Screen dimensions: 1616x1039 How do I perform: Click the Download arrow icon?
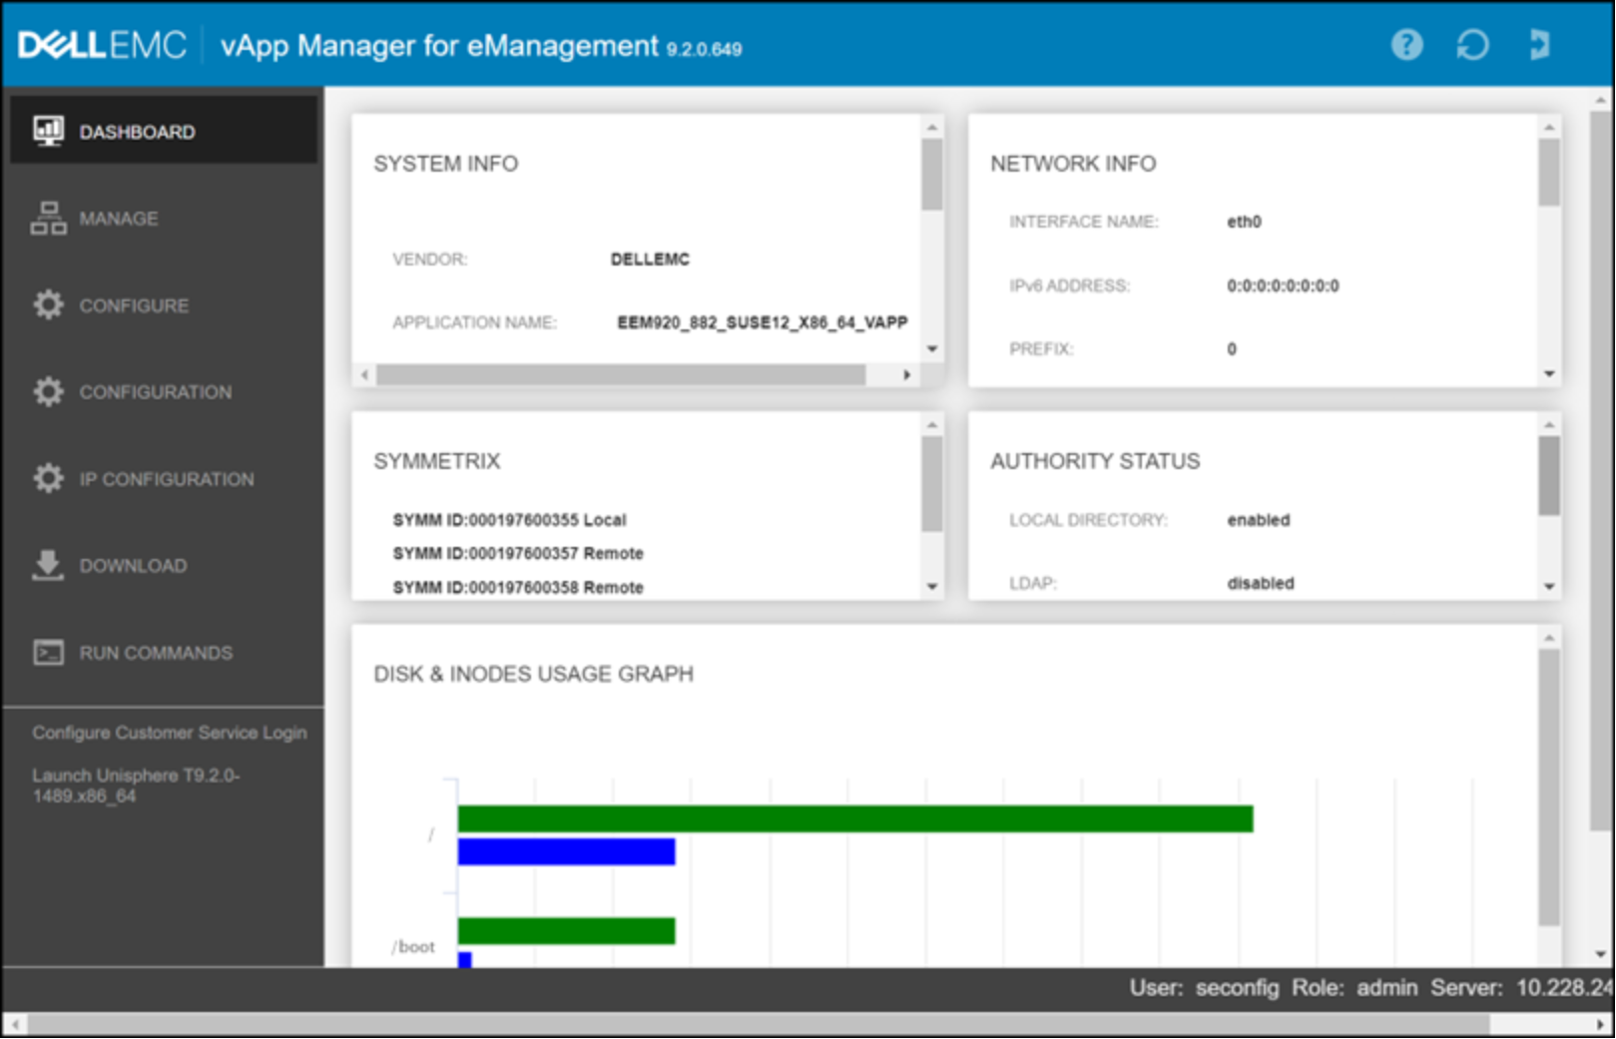(48, 565)
